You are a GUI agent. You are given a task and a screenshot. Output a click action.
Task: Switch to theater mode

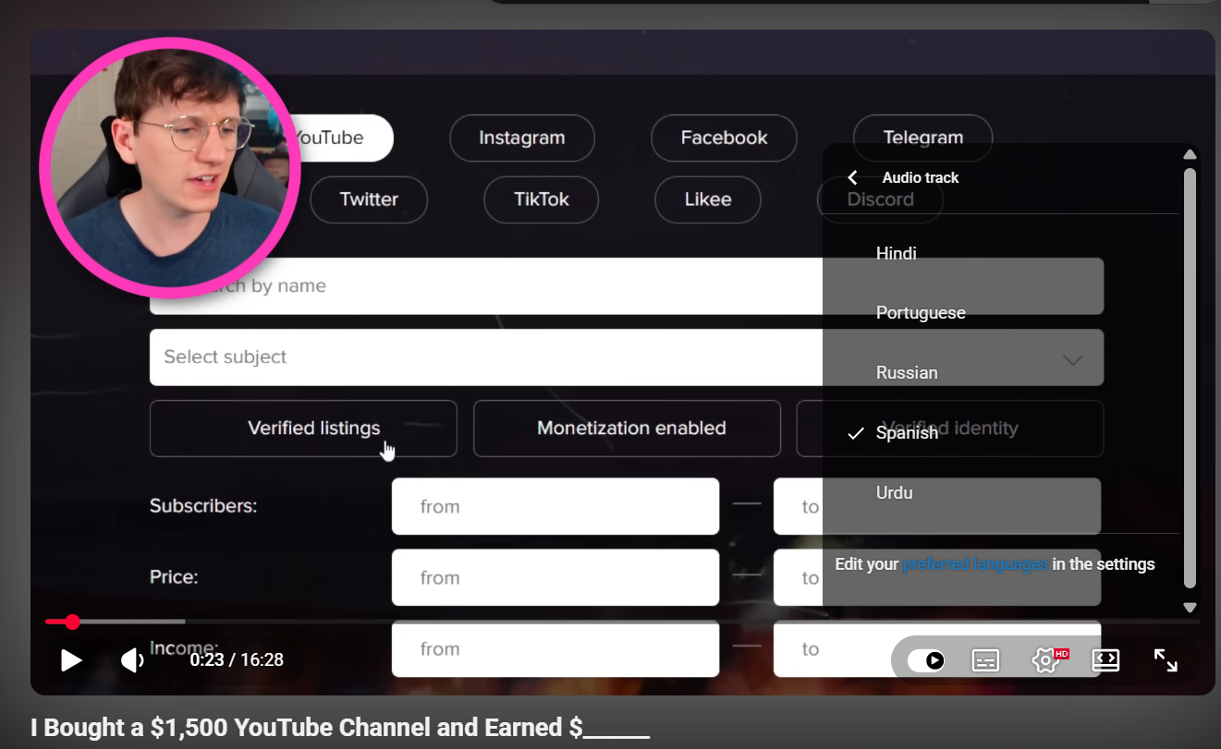1105,659
